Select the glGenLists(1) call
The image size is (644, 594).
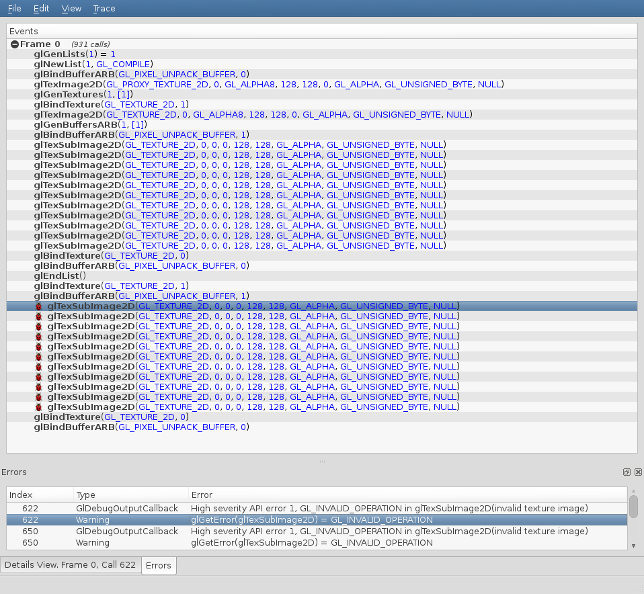coord(75,54)
